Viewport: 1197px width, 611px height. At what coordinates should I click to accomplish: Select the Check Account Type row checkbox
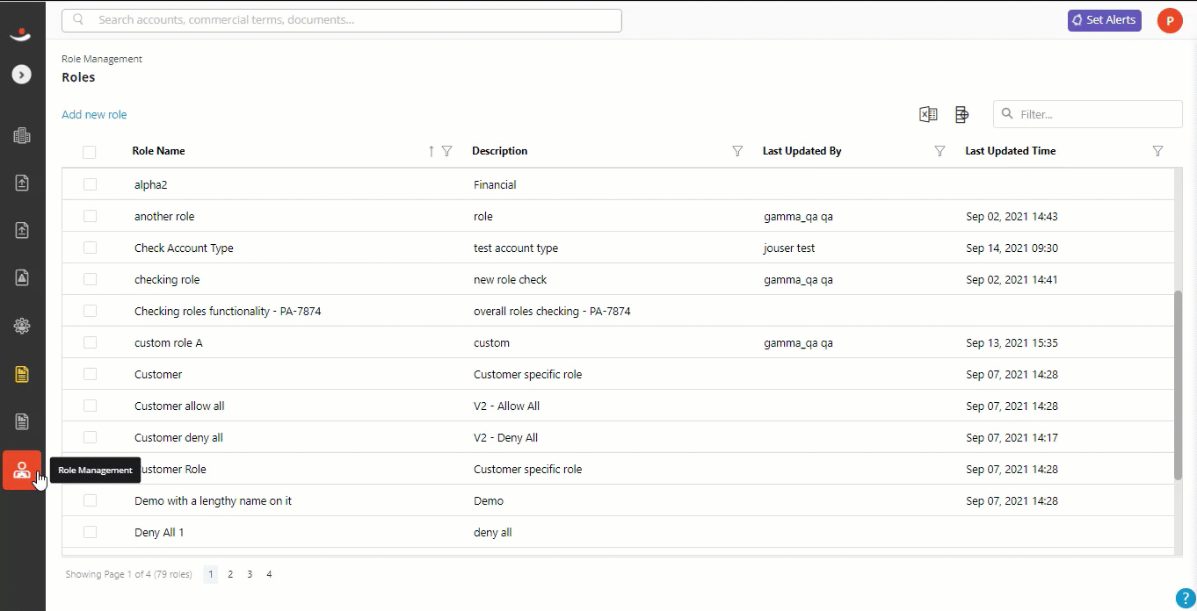[x=90, y=248]
